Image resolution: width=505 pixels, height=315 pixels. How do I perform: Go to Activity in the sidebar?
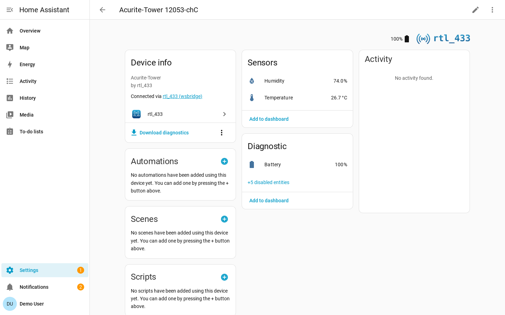pos(45,81)
